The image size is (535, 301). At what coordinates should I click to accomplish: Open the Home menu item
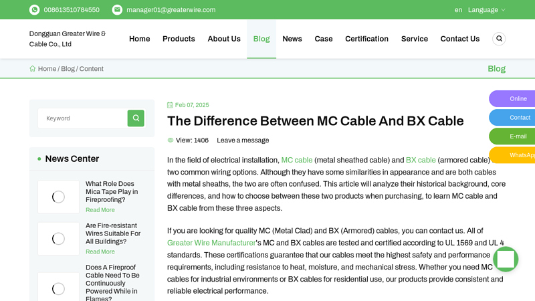click(140, 39)
